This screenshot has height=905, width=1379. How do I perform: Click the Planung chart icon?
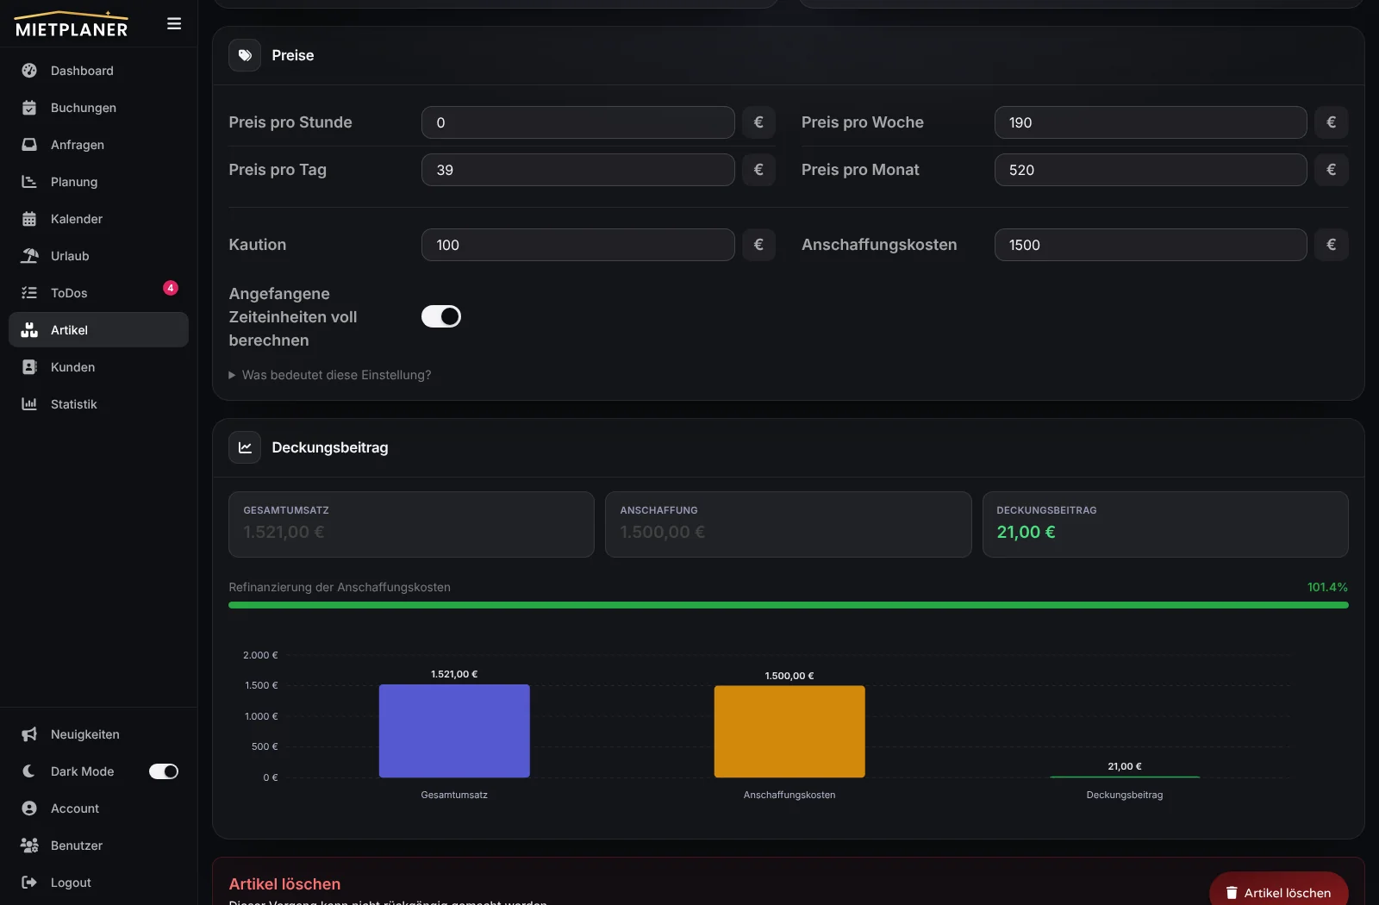[x=29, y=182]
